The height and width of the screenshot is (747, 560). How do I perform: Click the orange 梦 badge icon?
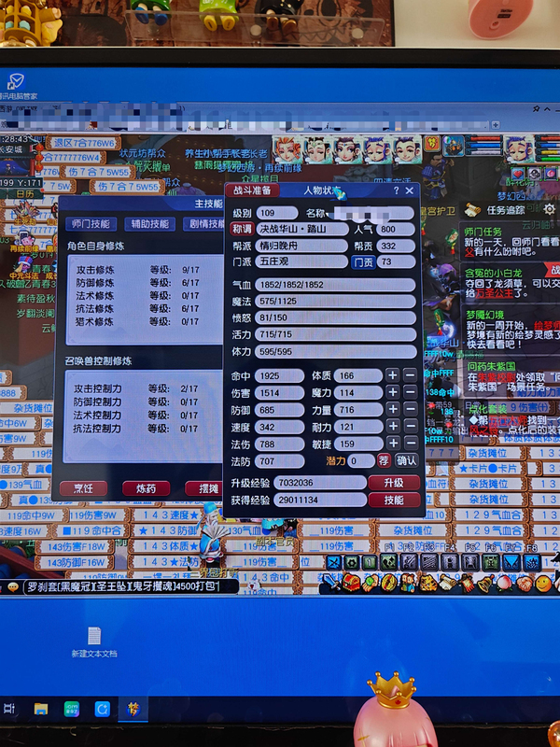point(432,143)
